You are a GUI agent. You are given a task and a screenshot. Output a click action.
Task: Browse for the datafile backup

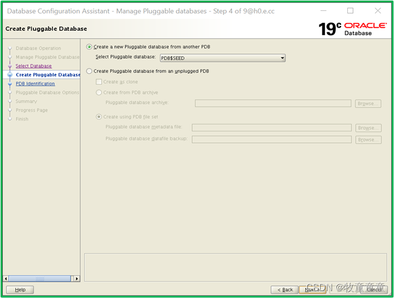[369, 139]
